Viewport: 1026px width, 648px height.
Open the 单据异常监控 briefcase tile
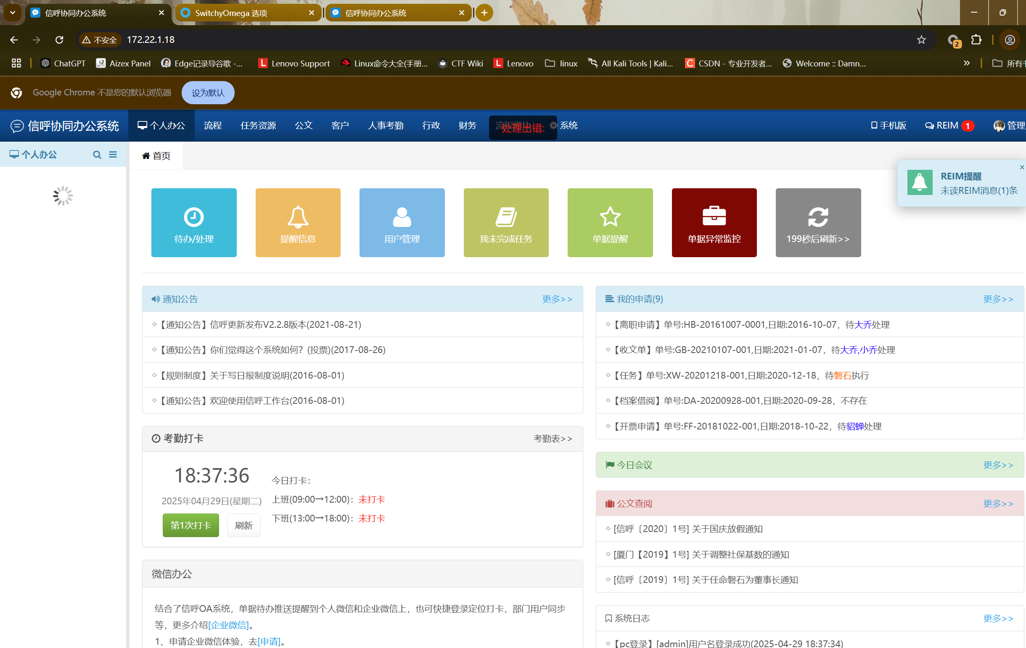coord(714,222)
